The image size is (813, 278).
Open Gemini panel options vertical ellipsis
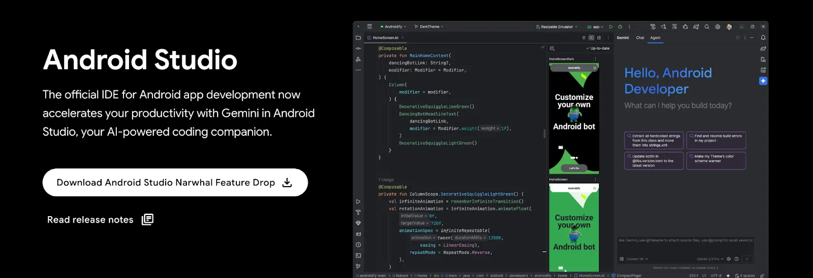[745, 38]
